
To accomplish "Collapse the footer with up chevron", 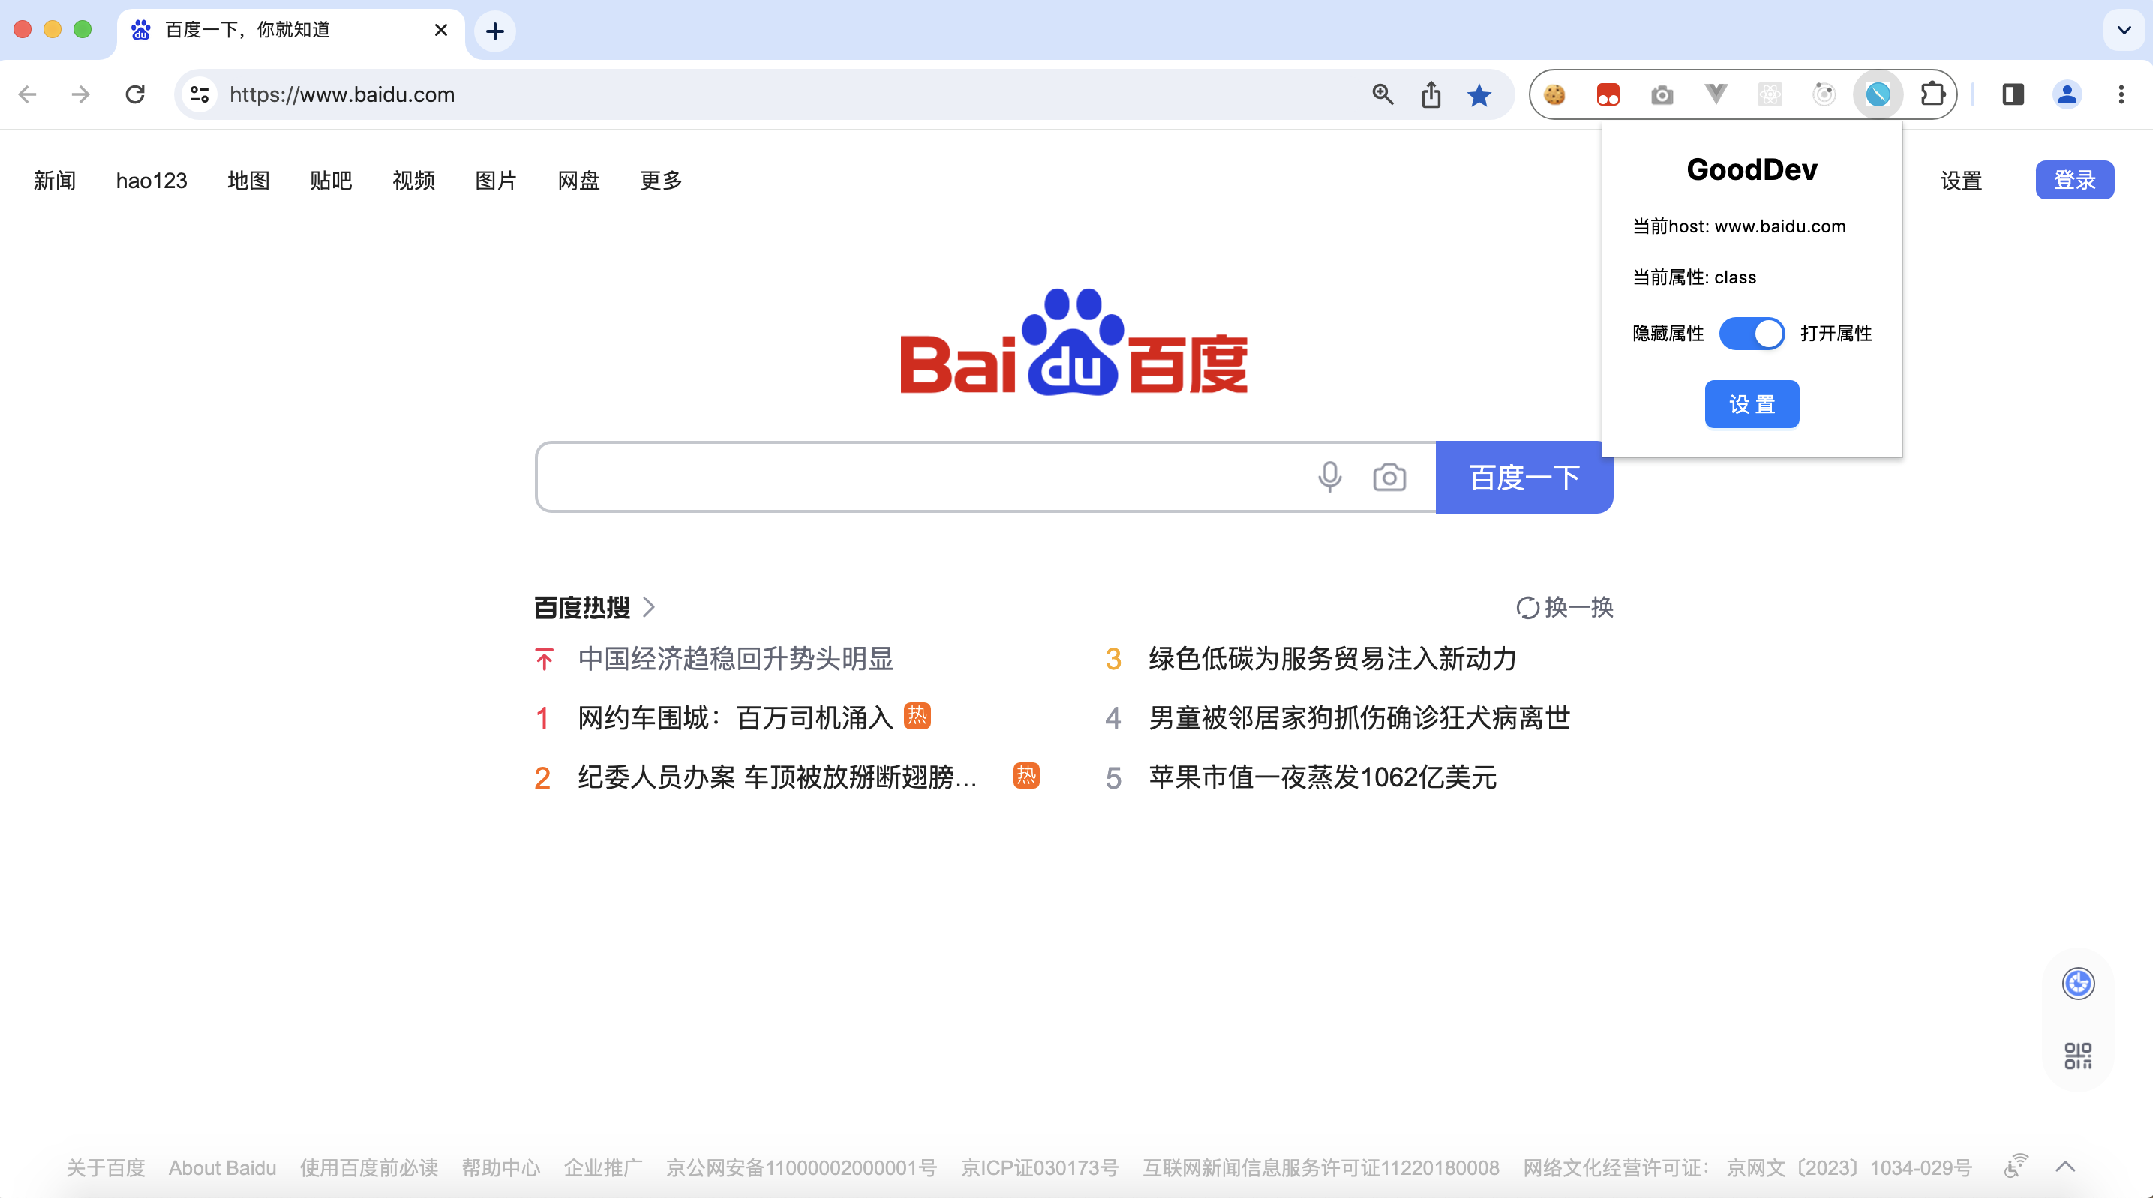I will click(x=2065, y=1167).
